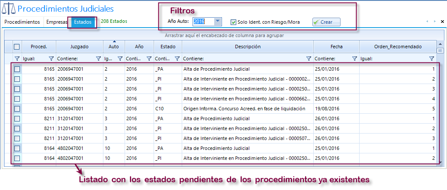
Task: Check the row for procedure 8165 with order 4
Action: pyautogui.click(x=17, y=99)
